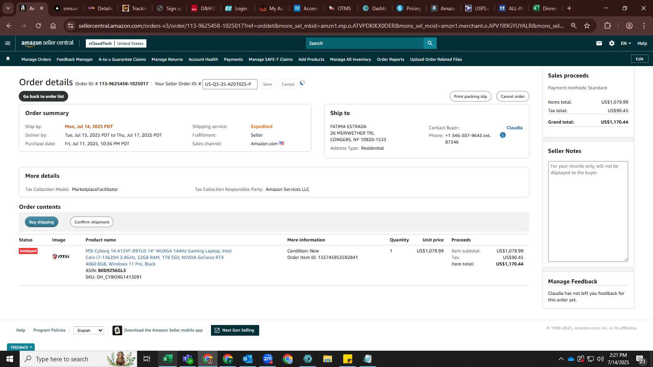Open the MSI Cyborg 14 product link
653x367 pixels.
point(158,257)
